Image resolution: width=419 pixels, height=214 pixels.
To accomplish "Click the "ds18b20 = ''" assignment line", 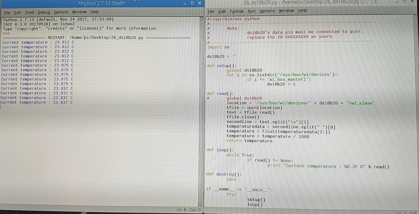I will 222,56.
